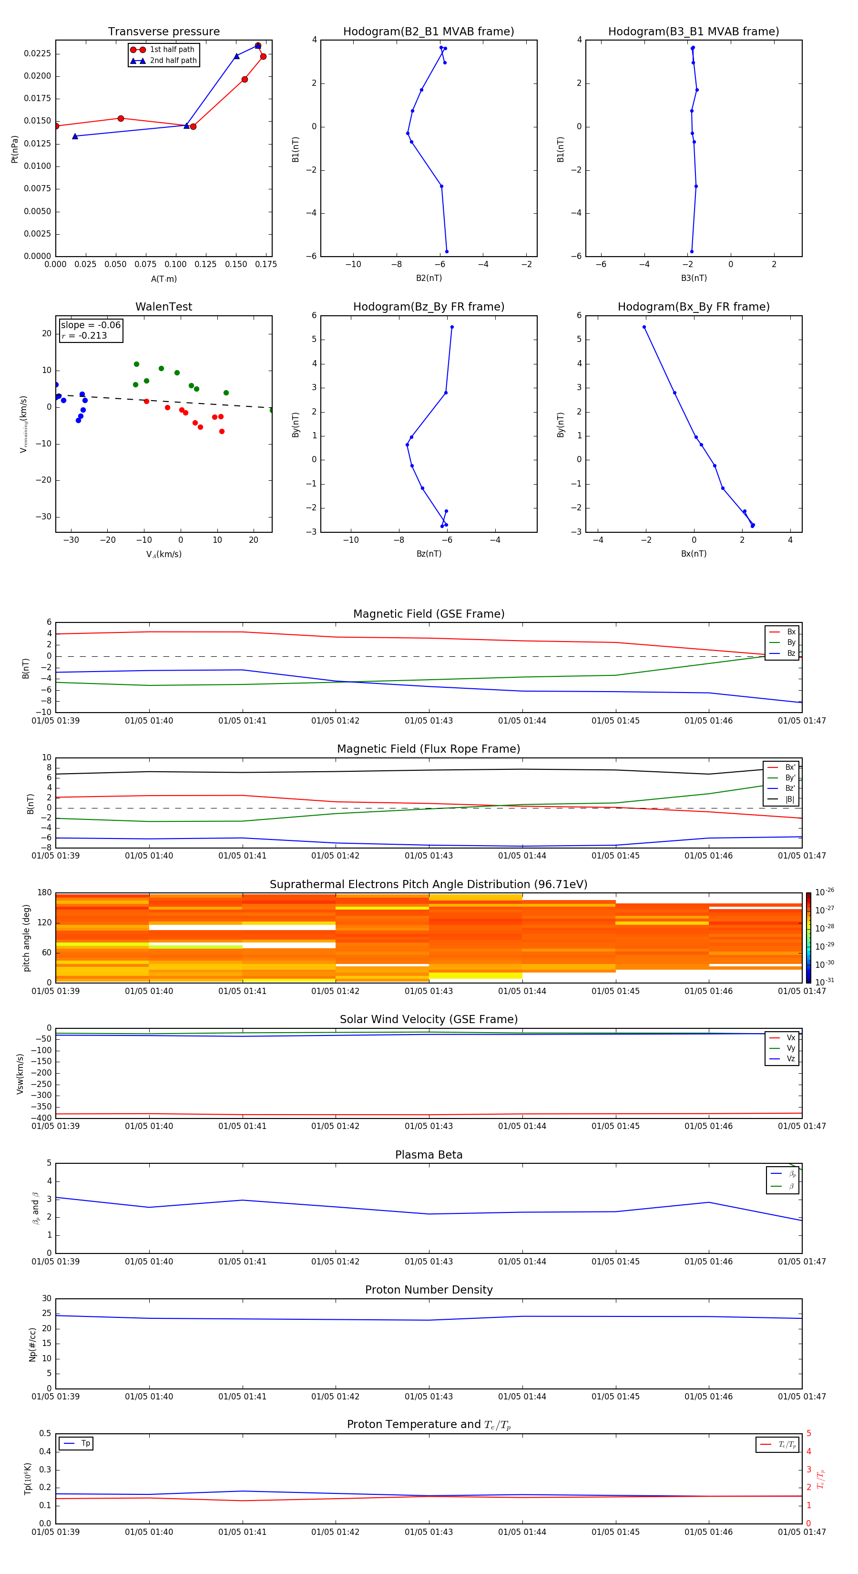Screen dimensions: 858x1574
Task: Click the pitch angle flux colorbar
Action: (x=808, y=937)
